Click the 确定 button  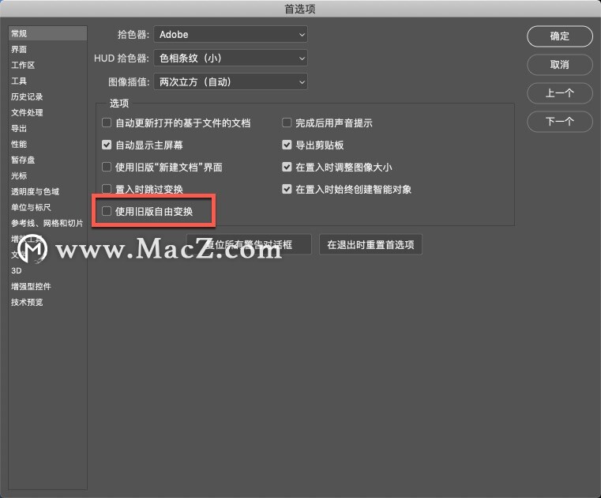[x=560, y=36]
